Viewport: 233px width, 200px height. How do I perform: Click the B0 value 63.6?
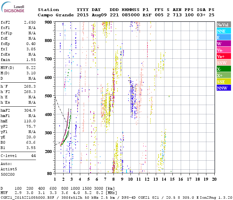click(31, 143)
